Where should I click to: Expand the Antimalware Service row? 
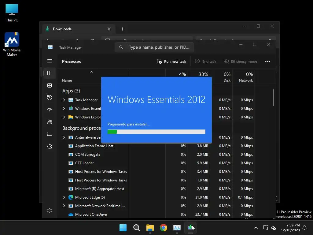tap(64, 137)
